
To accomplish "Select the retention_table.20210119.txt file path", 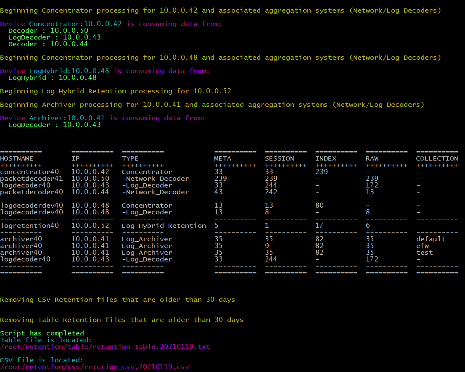I will point(104,346).
